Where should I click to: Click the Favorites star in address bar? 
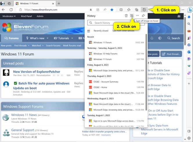tap(112, 10)
